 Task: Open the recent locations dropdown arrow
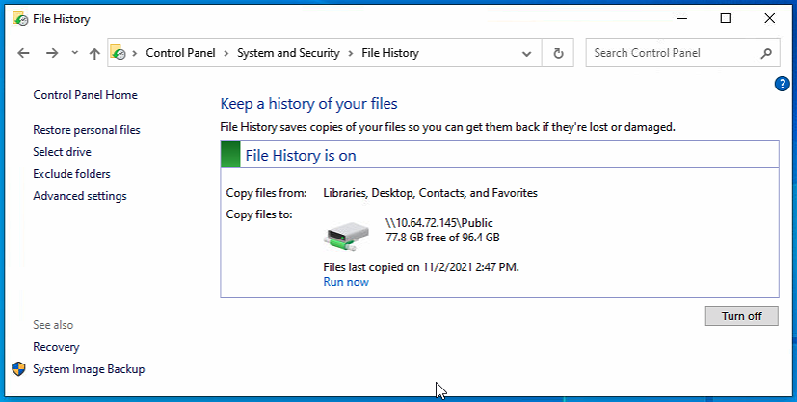click(x=74, y=54)
